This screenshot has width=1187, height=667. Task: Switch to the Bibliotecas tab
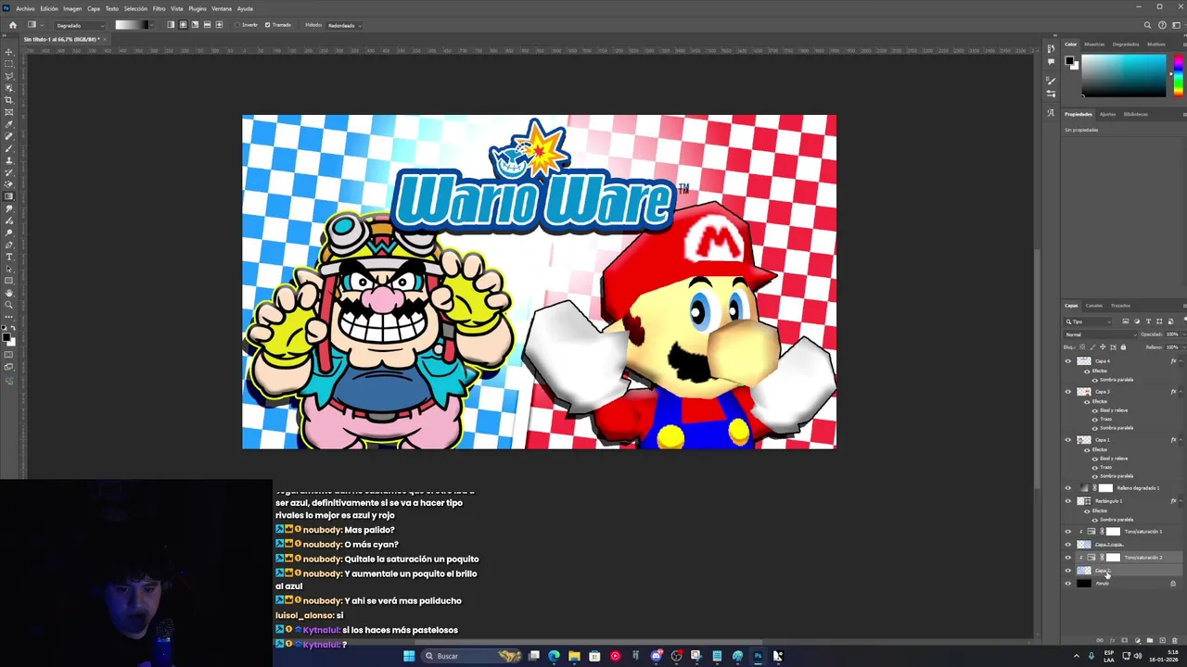pos(1135,114)
